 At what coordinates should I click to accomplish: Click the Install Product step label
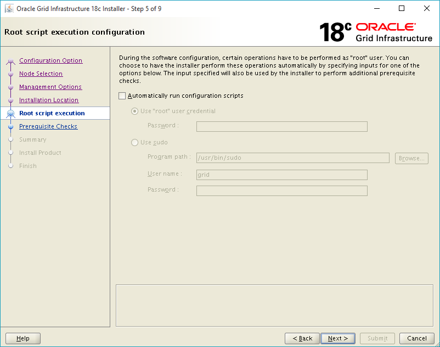click(40, 153)
